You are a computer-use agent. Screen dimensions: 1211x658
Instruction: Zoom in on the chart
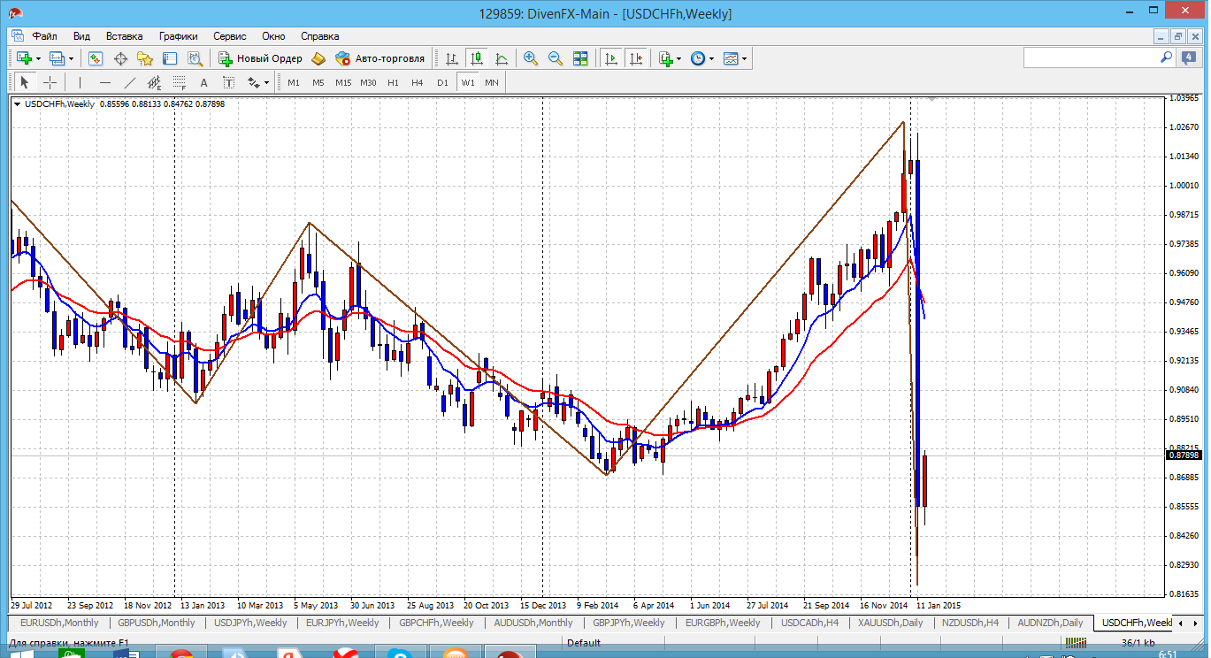coord(531,58)
